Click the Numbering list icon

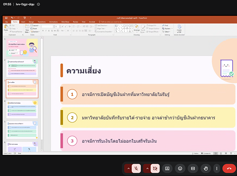[79, 26]
